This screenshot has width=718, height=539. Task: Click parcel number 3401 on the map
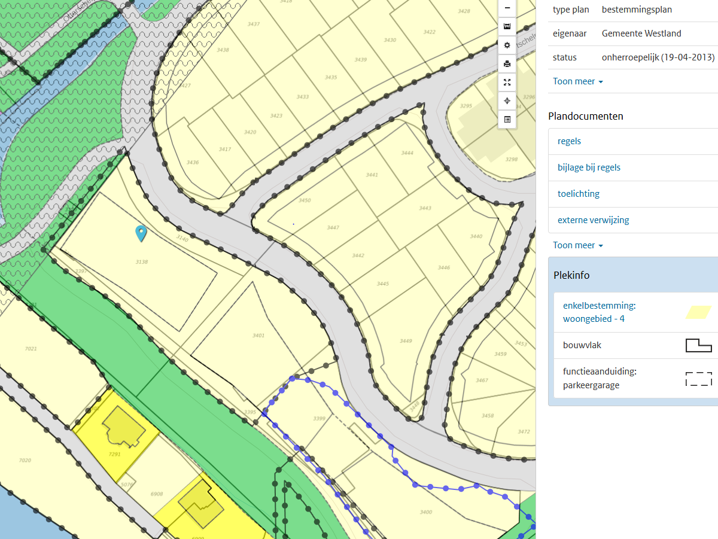point(258,336)
